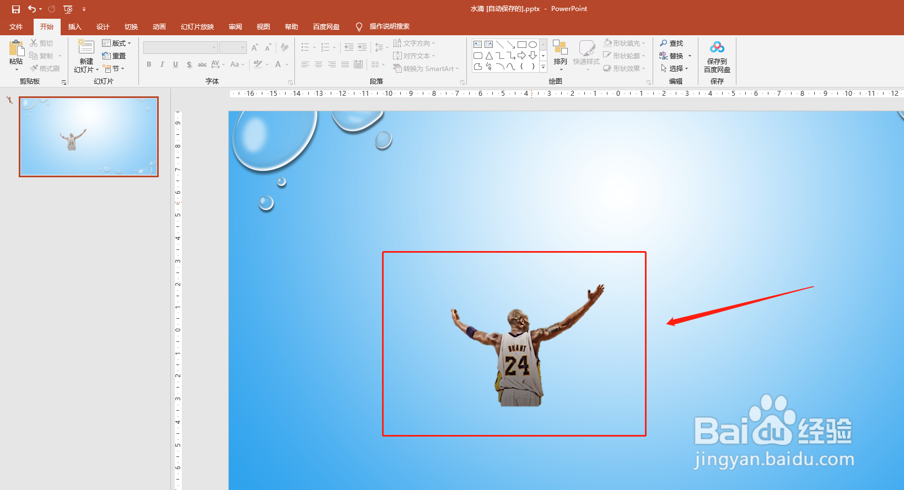This screenshot has height=490, width=904.
Task: Select the triangle shape in gallery
Action: tap(489, 56)
